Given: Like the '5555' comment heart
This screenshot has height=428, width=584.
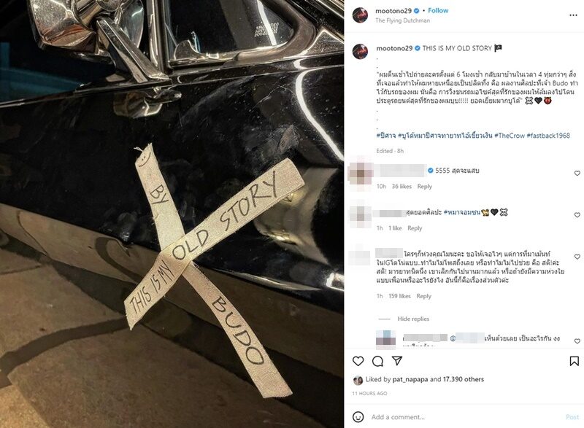Looking at the screenshot, I should [577, 174].
